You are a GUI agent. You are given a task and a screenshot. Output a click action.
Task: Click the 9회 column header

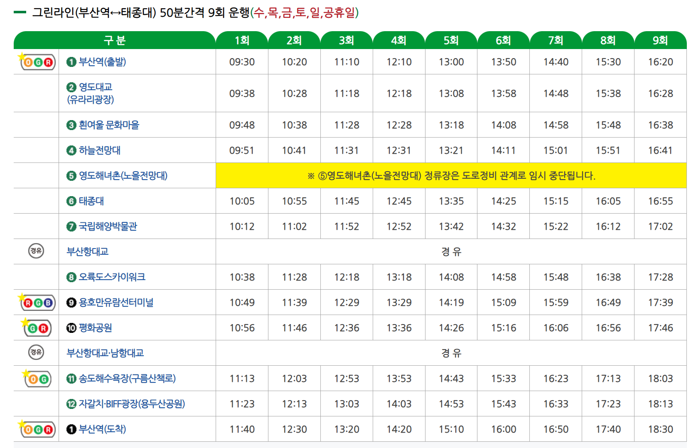tap(661, 40)
